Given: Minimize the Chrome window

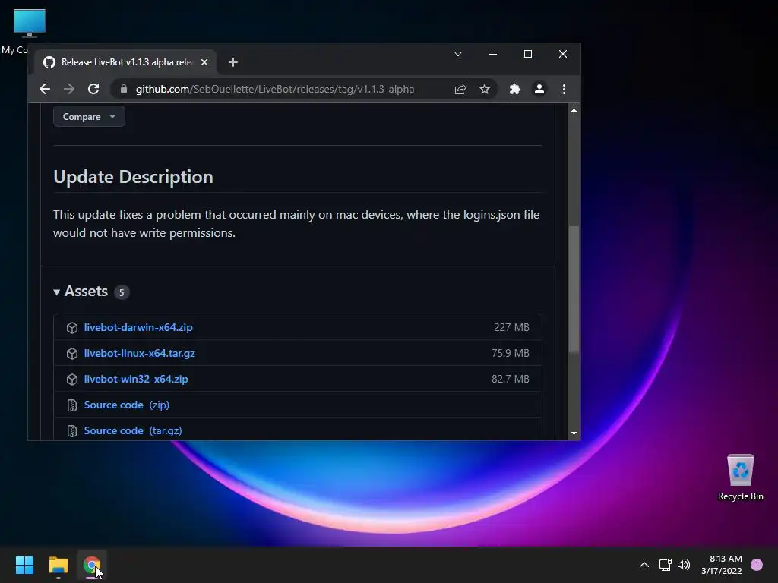Looking at the screenshot, I should coord(492,54).
